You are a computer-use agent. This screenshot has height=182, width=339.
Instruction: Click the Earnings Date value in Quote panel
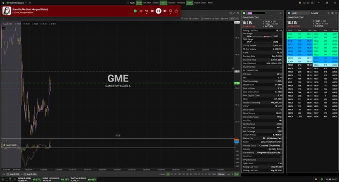click(x=277, y=56)
